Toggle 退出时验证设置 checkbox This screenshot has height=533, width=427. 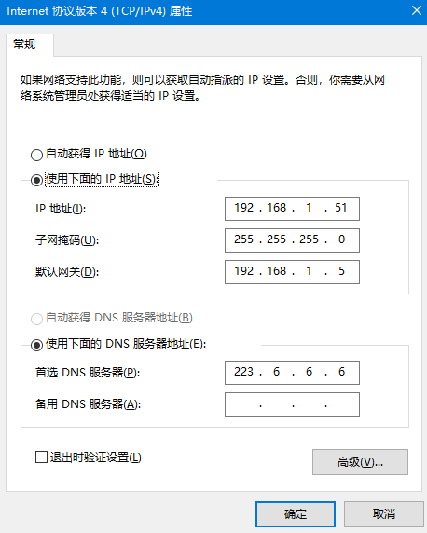[x=42, y=457]
